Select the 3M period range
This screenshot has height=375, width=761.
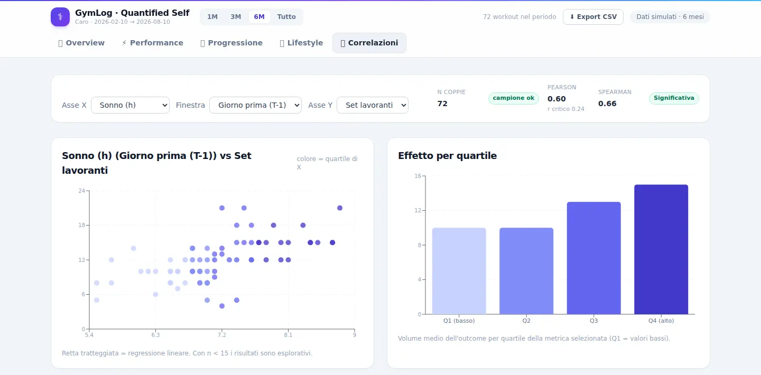click(236, 17)
